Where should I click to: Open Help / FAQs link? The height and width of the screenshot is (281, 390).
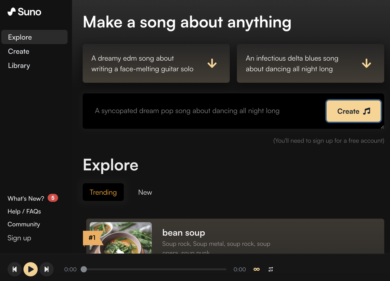tap(24, 211)
